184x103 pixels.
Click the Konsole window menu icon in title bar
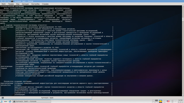pyautogui.click(x=12, y=1)
